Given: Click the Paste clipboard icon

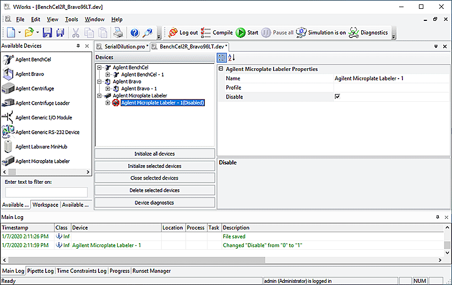Looking at the screenshot, I should point(103,32).
